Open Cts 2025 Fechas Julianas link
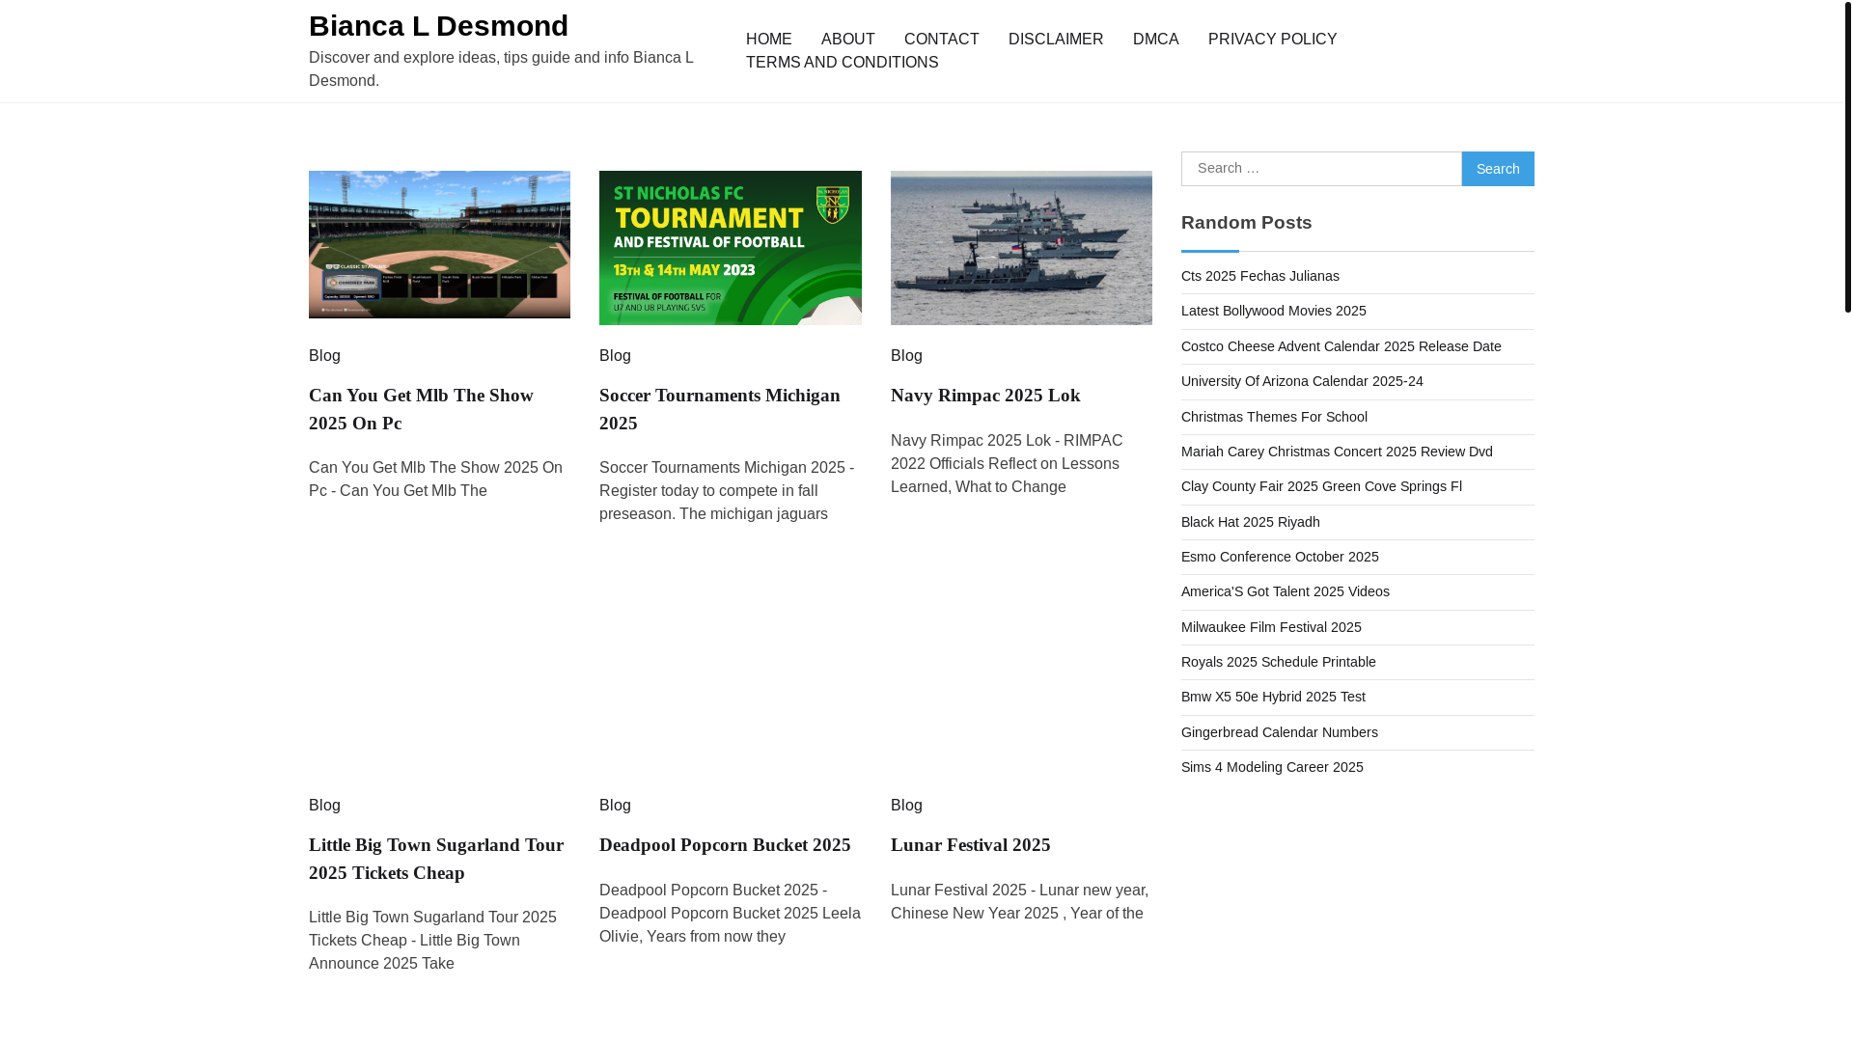Image resolution: width=1853 pixels, height=1042 pixels. [x=1259, y=276]
